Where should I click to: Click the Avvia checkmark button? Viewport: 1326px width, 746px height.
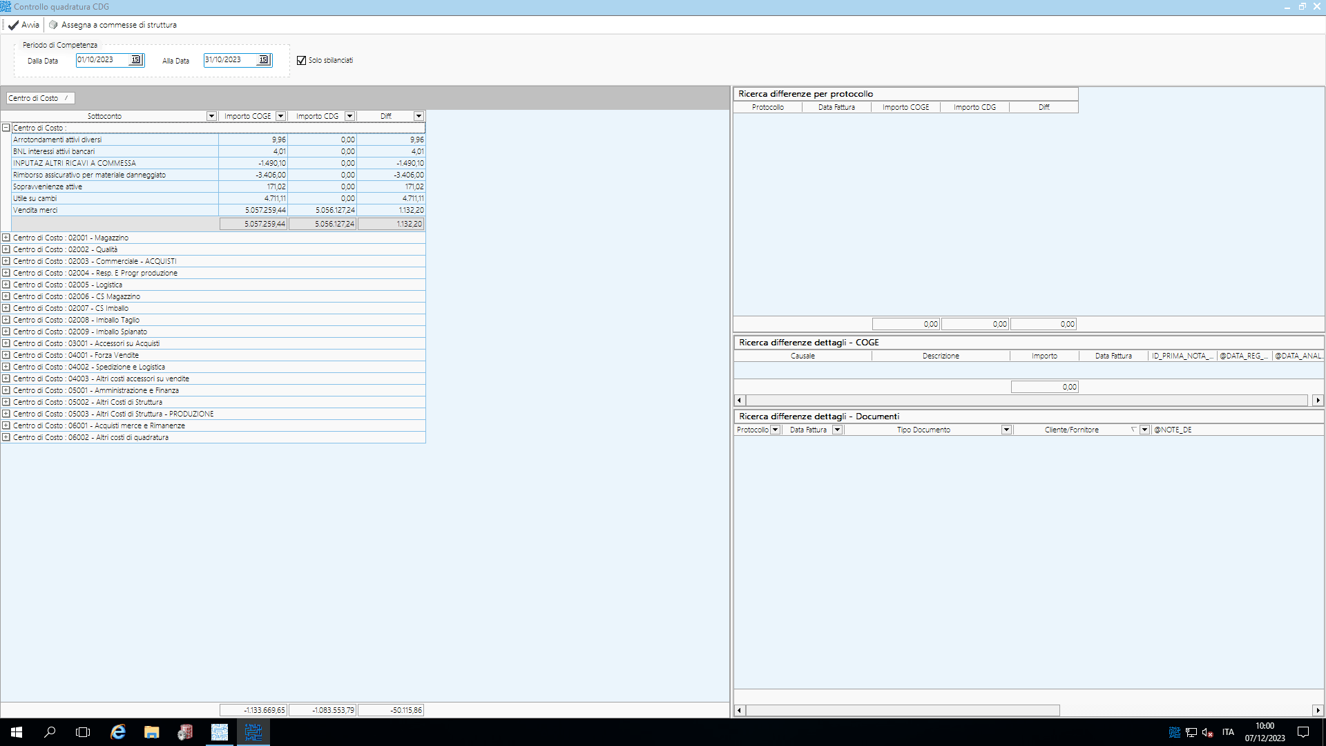pyautogui.click(x=23, y=25)
